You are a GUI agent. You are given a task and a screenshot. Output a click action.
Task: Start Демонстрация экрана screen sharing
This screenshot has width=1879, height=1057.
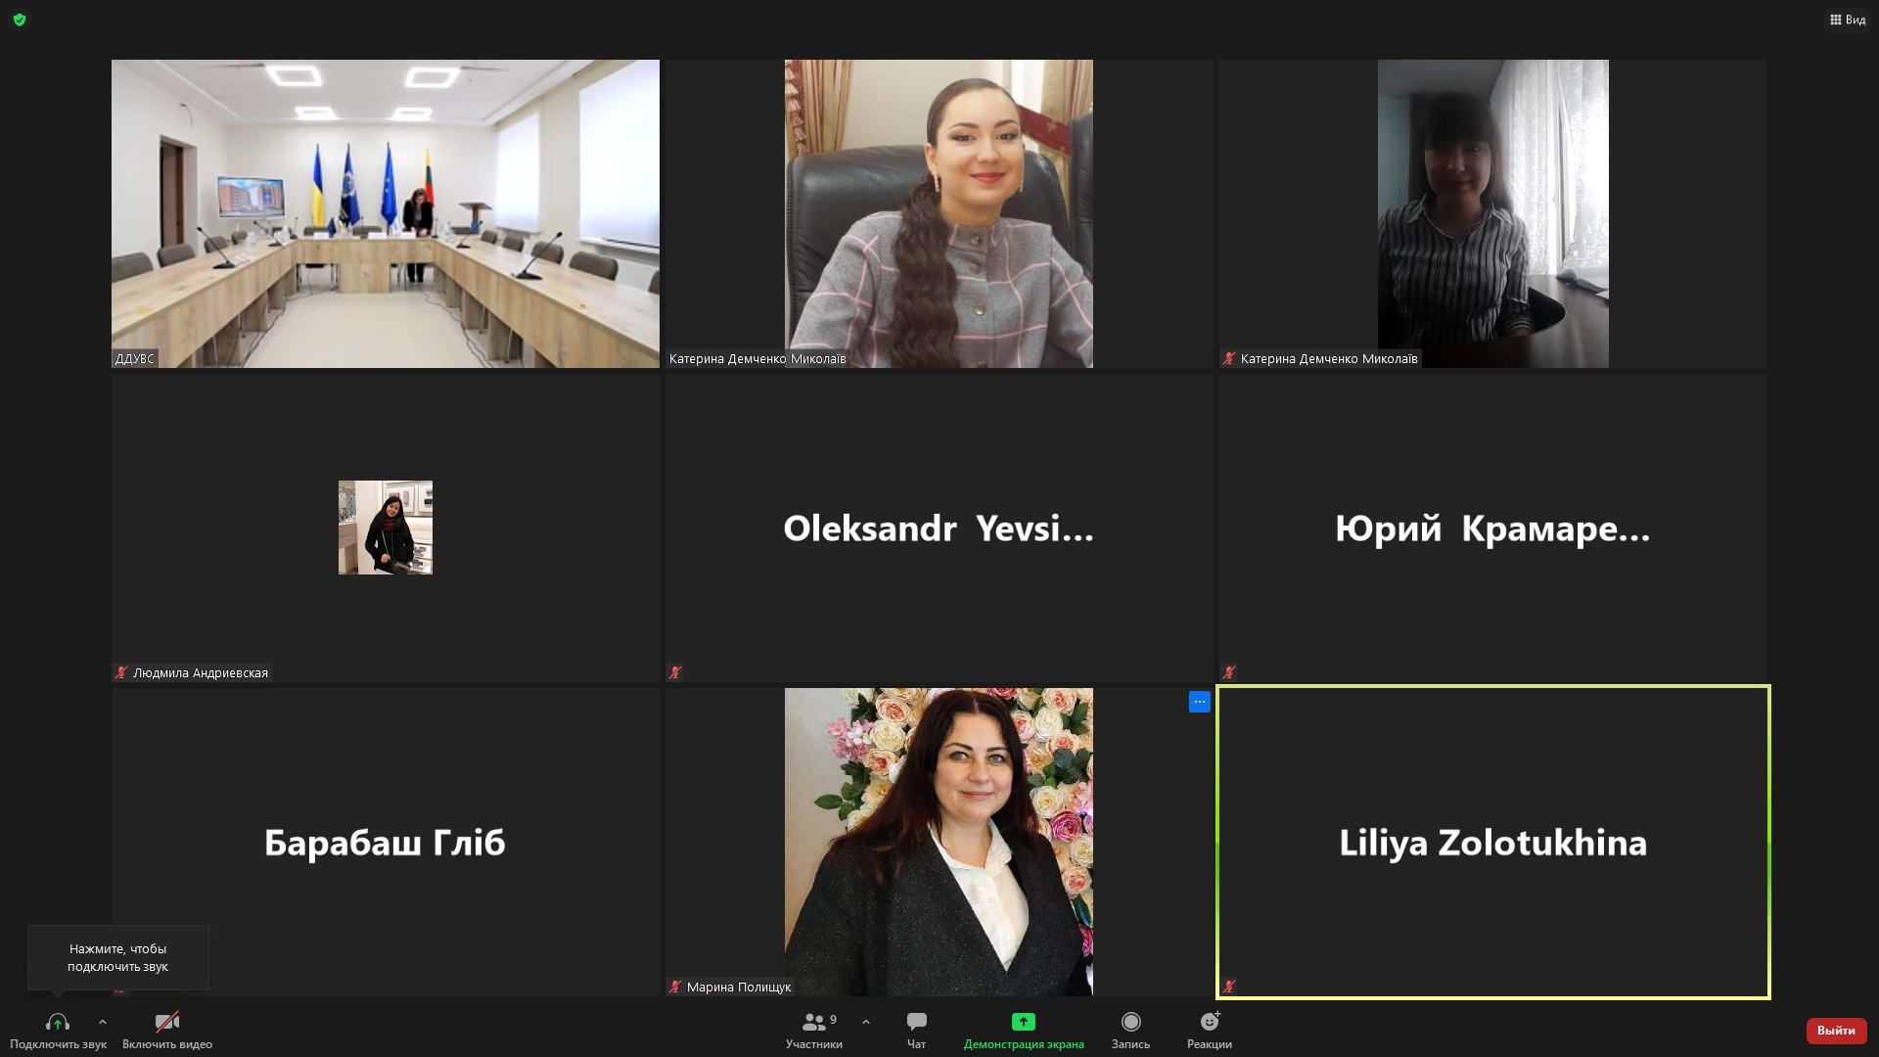[x=1024, y=1031]
